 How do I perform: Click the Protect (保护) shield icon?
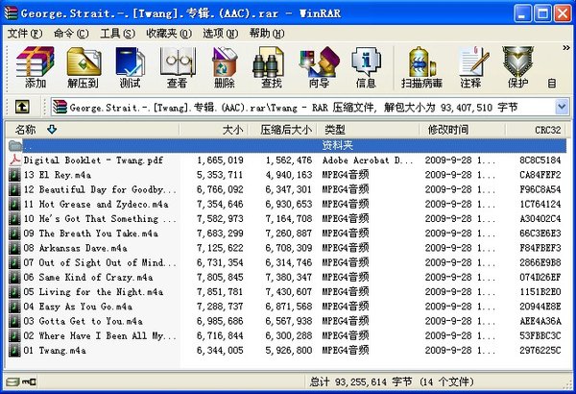(518, 67)
